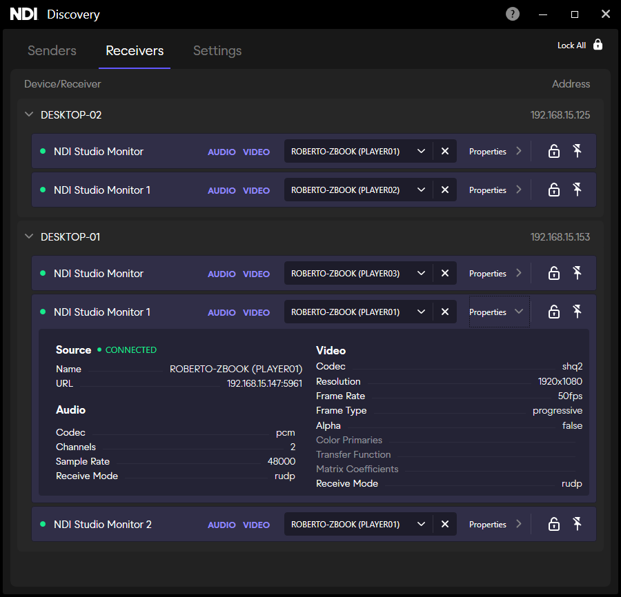Pin NDI Studio Monitor with PLAYER03 source
This screenshot has height=597, width=621.
click(578, 274)
